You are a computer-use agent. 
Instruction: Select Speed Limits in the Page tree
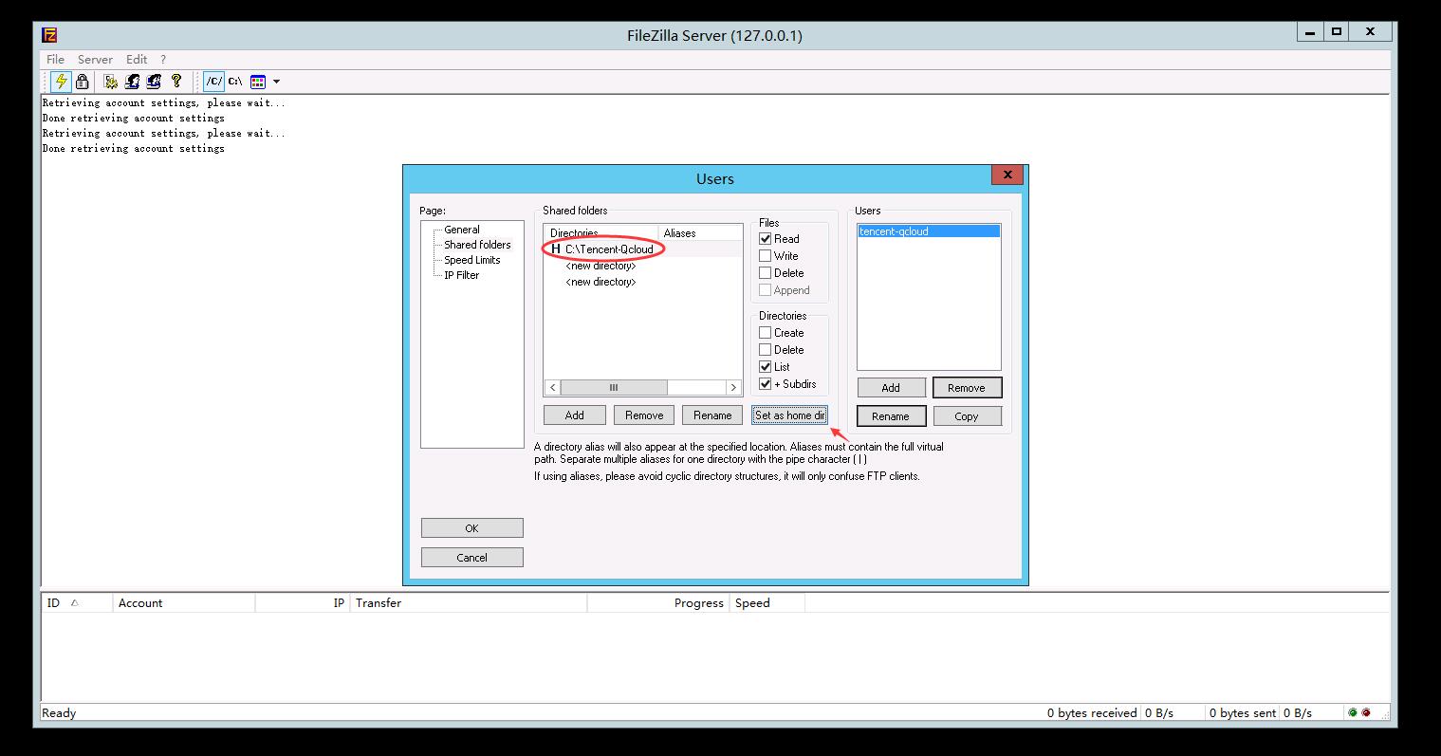tap(471, 260)
